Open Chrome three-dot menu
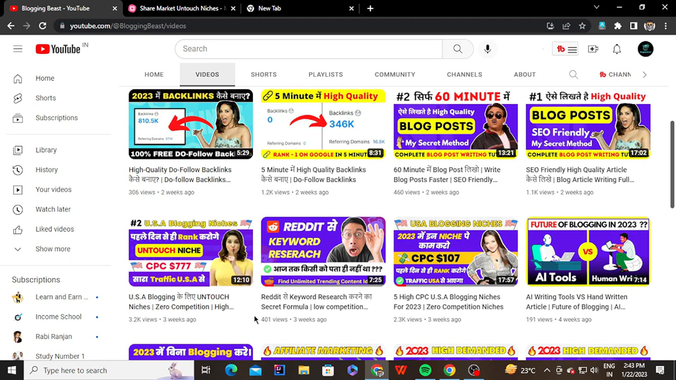 665,26
